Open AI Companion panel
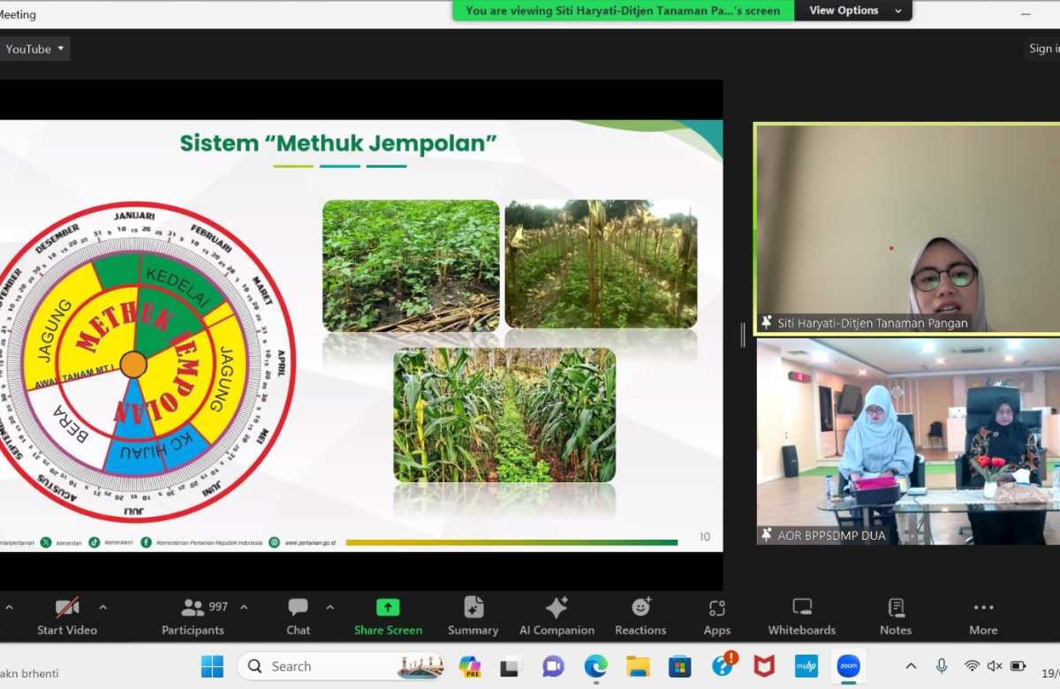The height and width of the screenshot is (689, 1060). 556,616
